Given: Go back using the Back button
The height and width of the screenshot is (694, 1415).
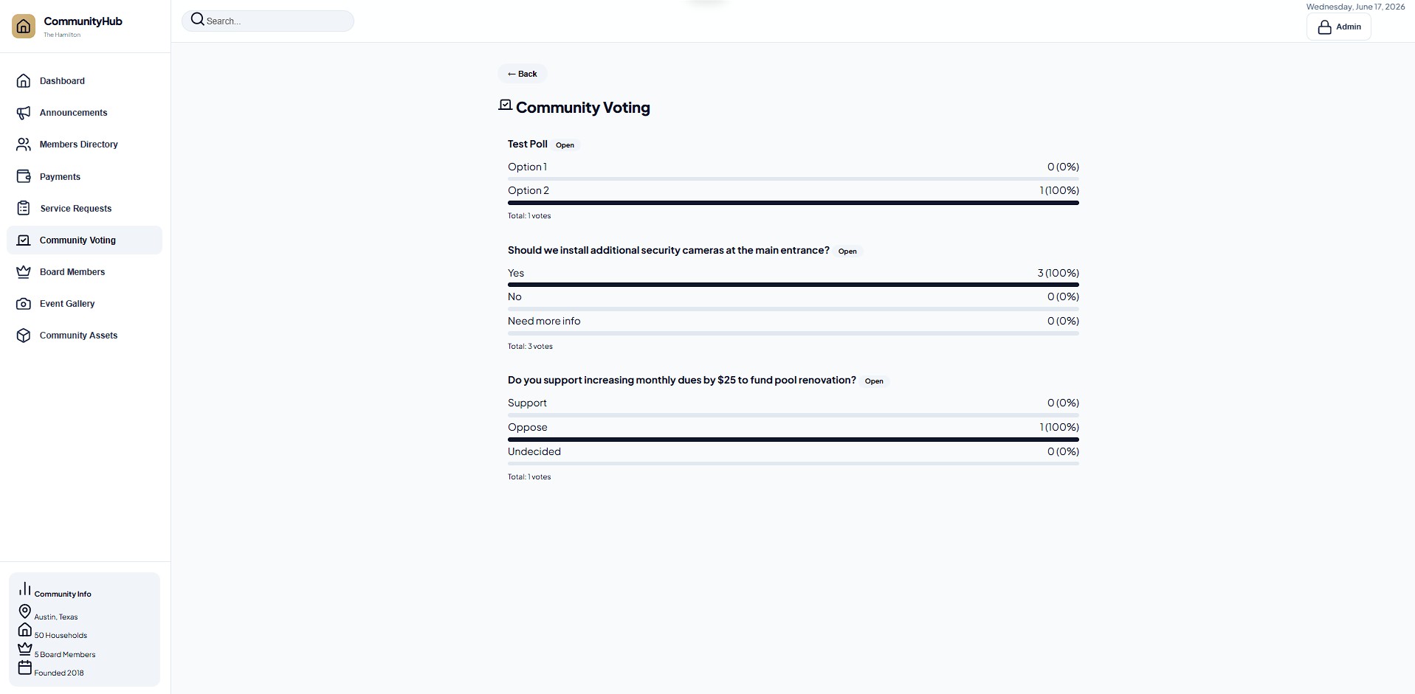Looking at the screenshot, I should click(x=522, y=74).
